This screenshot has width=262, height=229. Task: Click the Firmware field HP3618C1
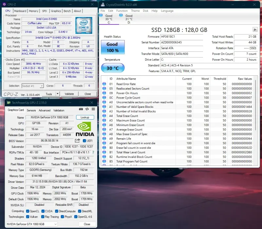point(181,37)
